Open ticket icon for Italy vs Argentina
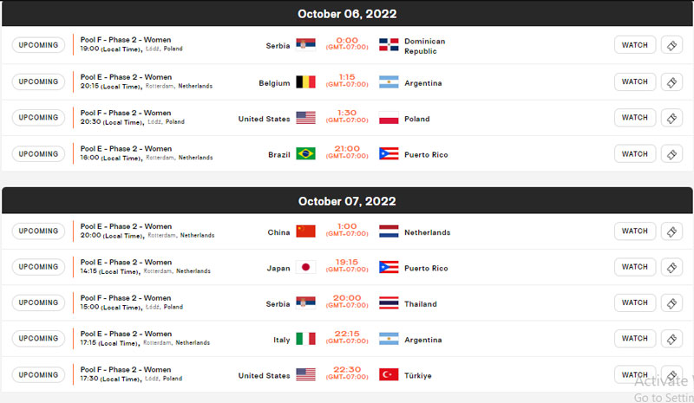Viewport: 694px width, 403px height. tap(671, 338)
